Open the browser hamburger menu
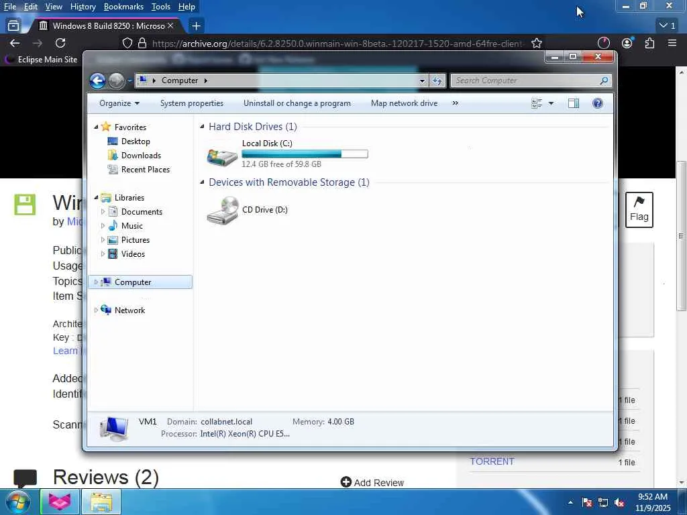The width and height of the screenshot is (687, 515). click(x=672, y=43)
